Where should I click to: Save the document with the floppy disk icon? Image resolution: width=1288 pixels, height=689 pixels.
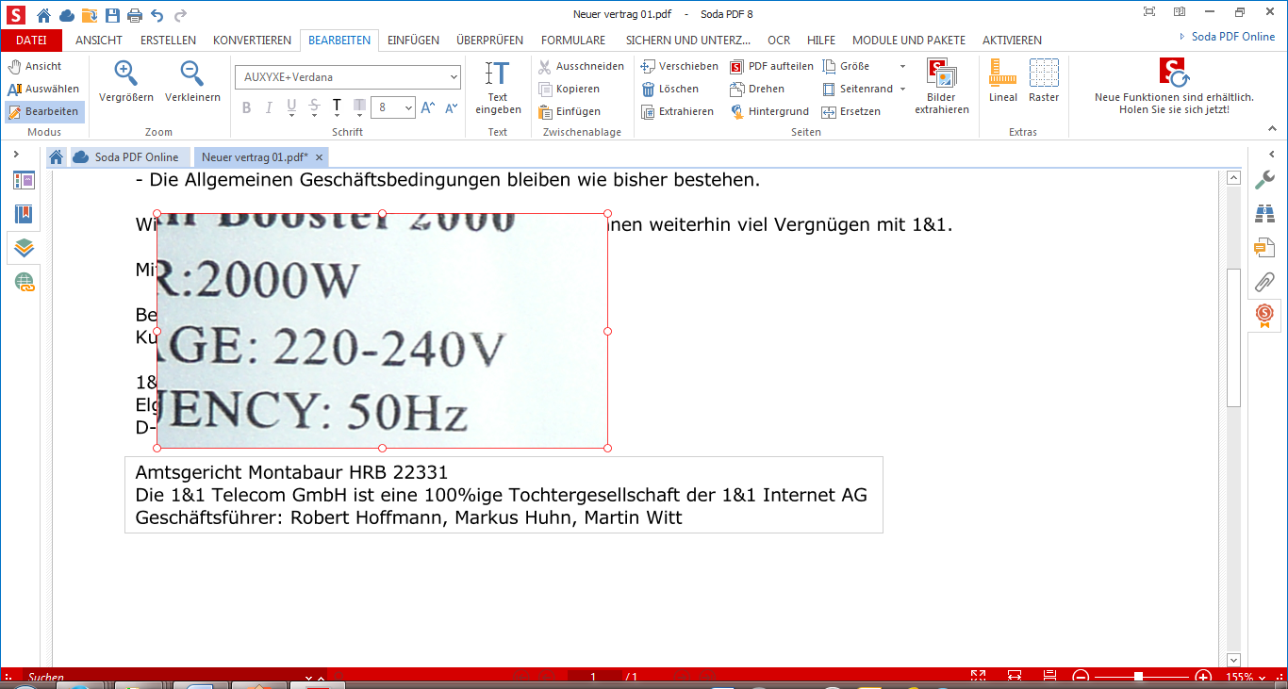tap(112, 15)
